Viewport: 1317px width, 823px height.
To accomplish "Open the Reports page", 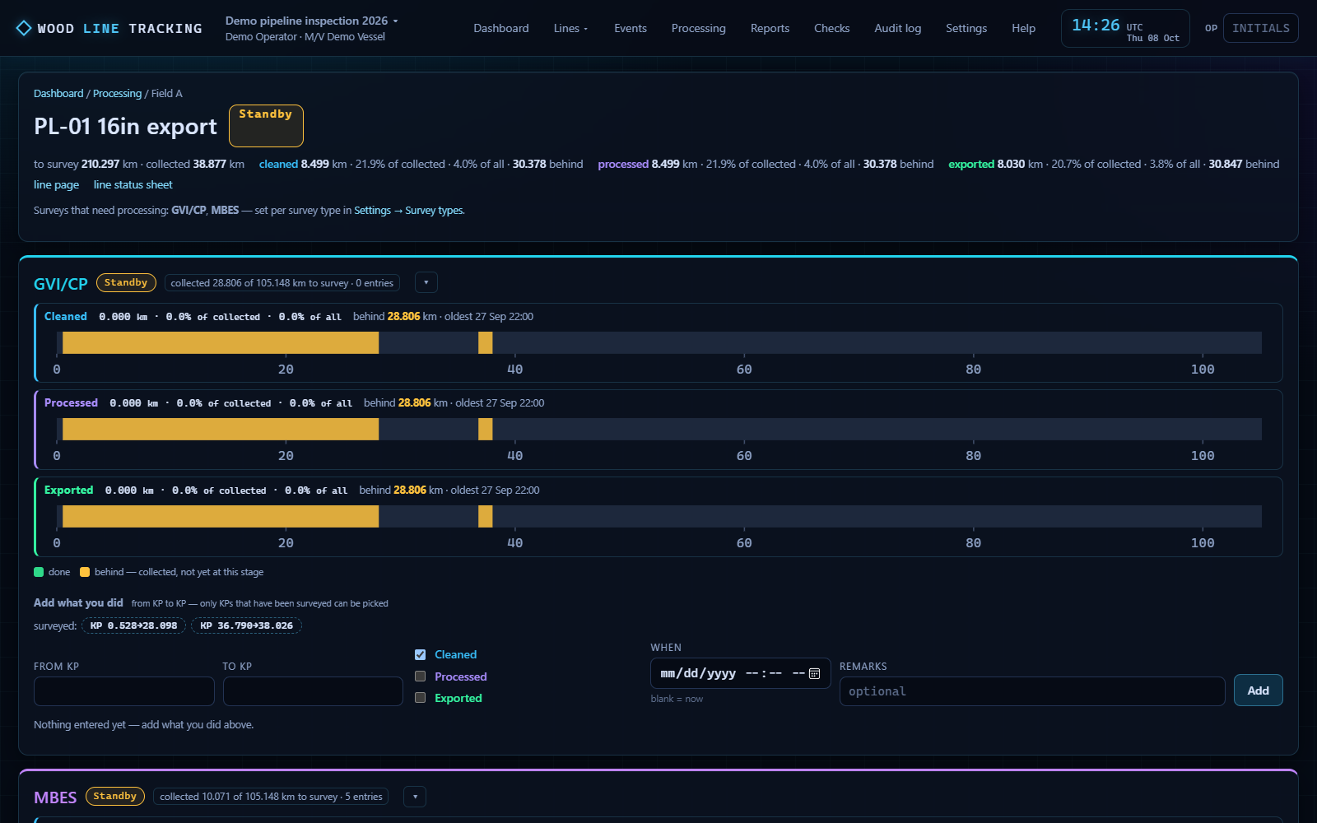I will [x=770, y=28].
